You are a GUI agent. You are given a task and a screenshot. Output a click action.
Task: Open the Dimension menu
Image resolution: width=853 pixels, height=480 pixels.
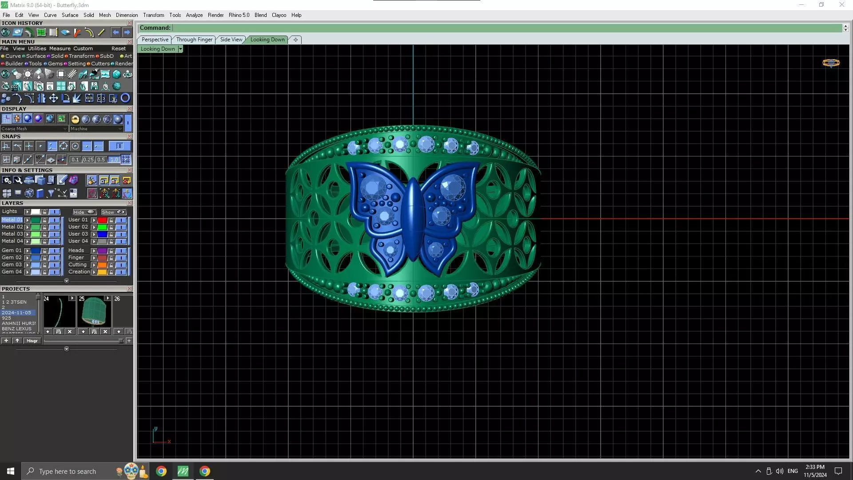127,15
